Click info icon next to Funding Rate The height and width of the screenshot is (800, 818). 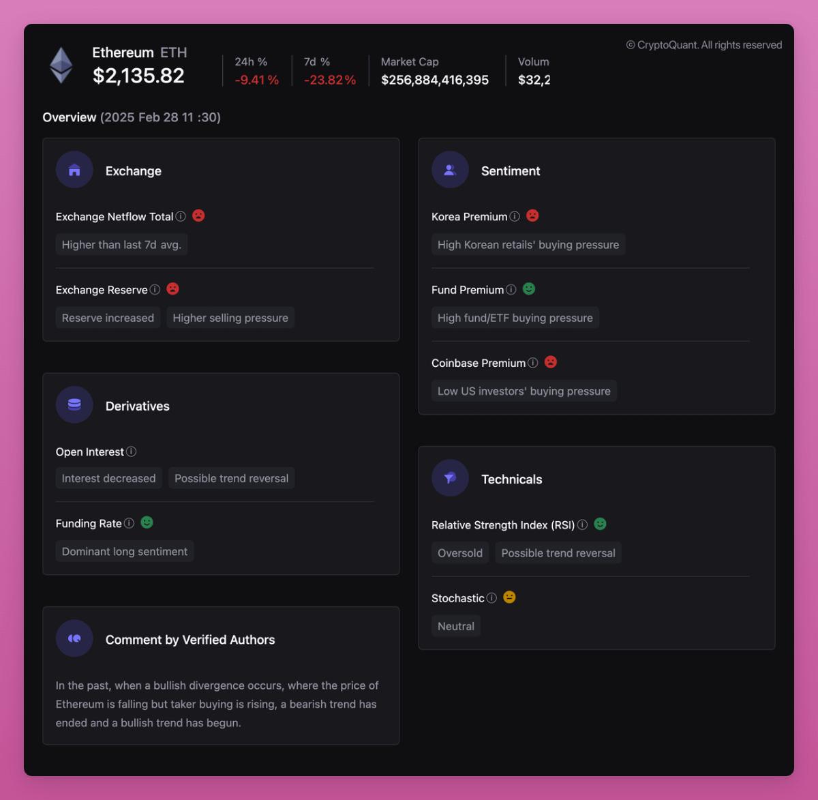pos(129,523)
